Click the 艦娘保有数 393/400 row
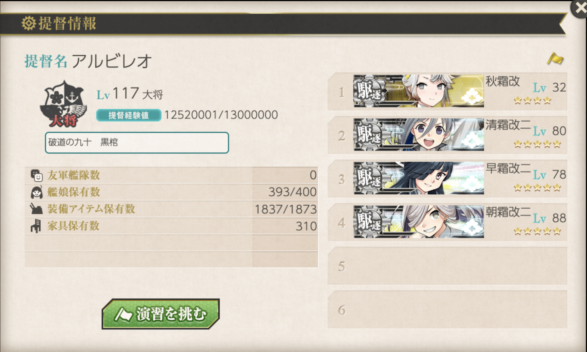The width and height of the screenshot is (587, 352). click(171, 192)
